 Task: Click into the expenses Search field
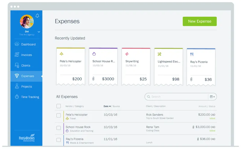178,97
